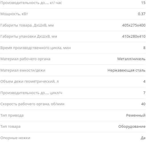Image resolution: width=147 pixels, height=142 pixels.
Task: Select the 'Ременный' drive type value
Action: [136, 115]
